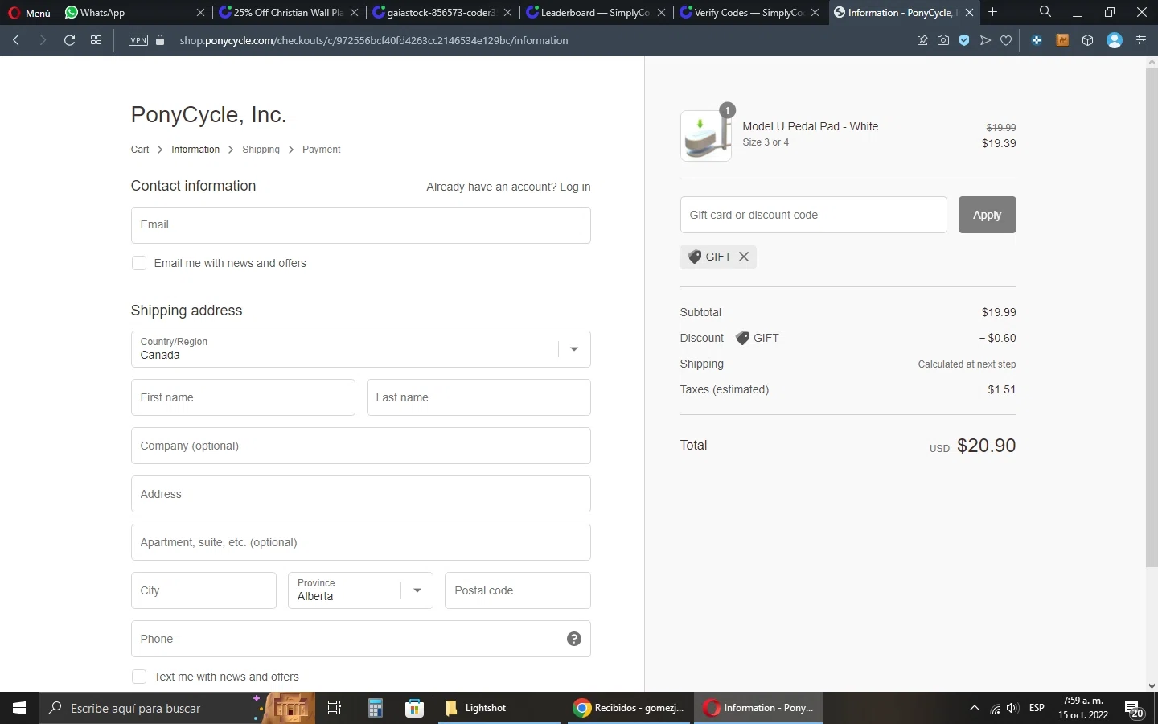Open the Lightshot taskbar item

[499, 708]
